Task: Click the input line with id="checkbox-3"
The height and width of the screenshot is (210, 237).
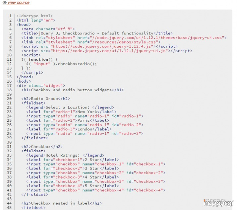Action: [96, 181]
